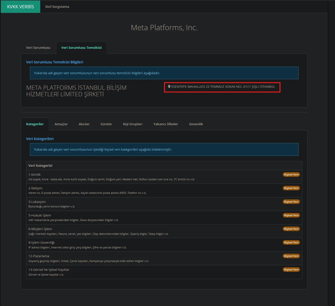This screenshot has width=335, height=306.
Task: Click the Veri Sorumlusu Temsilcisi Bilgileri heading
Action: pos(55,62)
